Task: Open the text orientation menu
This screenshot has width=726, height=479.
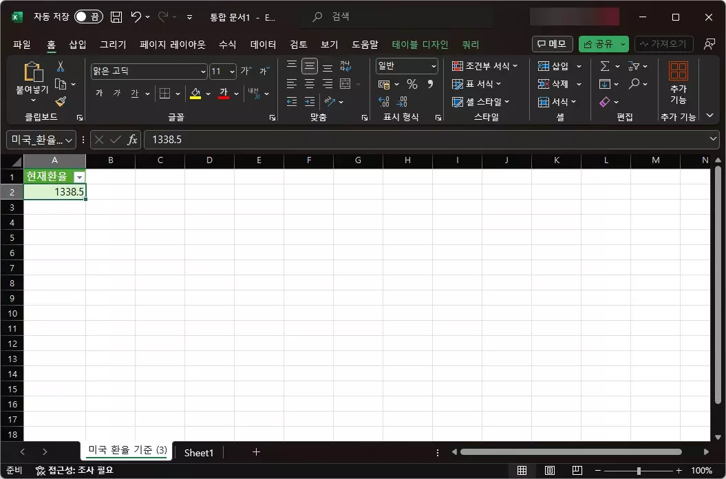Action: (x=333, y=101)
